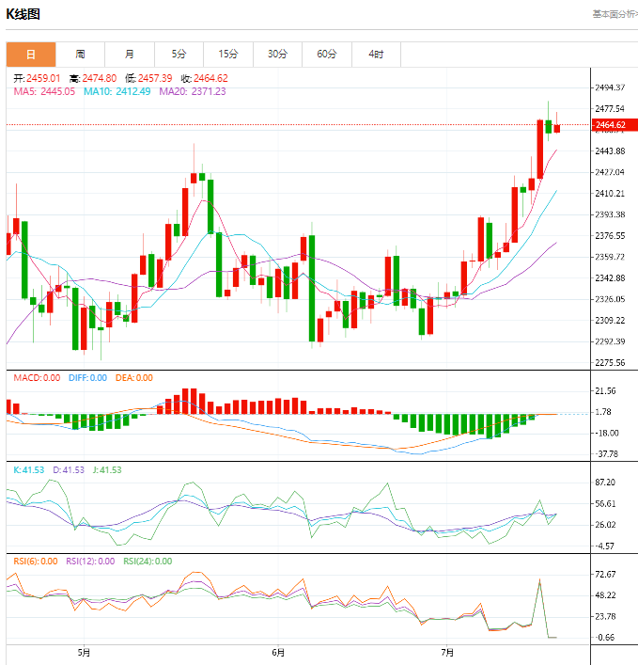Click the RSI(6): 0.00 label

[x=36, y=562]
